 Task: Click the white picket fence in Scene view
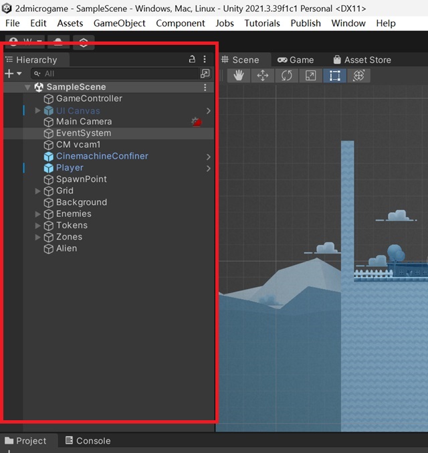tap(373, 274)
